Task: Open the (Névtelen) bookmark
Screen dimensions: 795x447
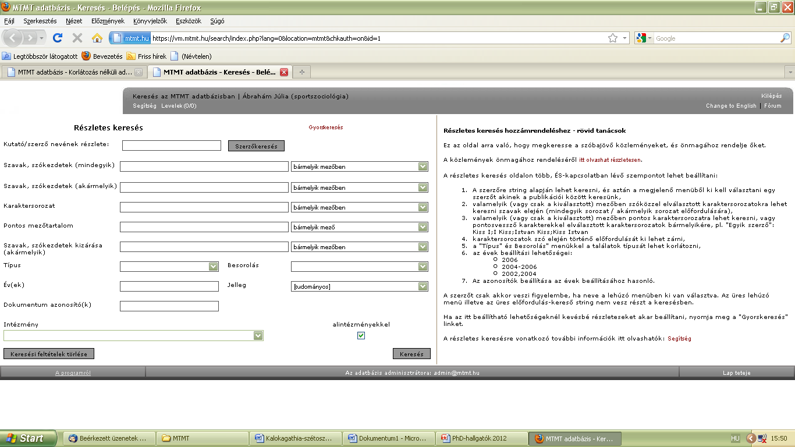Action: click(191, 56)
